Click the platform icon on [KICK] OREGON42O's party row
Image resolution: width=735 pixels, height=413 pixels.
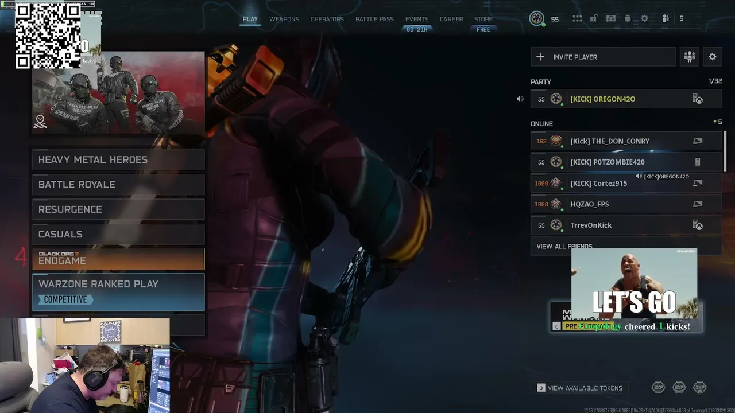698,99
